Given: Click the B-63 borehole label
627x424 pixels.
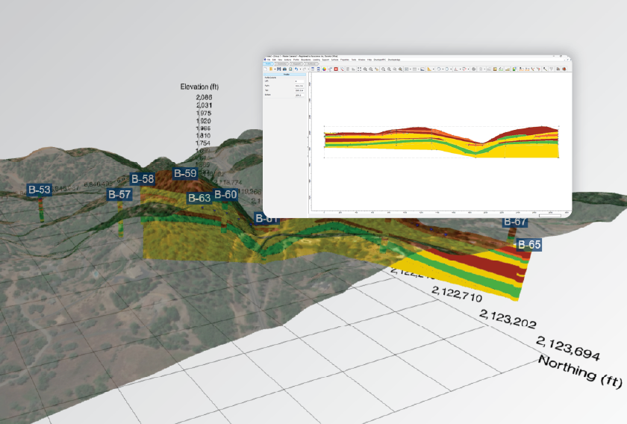Looking at the screenshot, I should point(199,198).
